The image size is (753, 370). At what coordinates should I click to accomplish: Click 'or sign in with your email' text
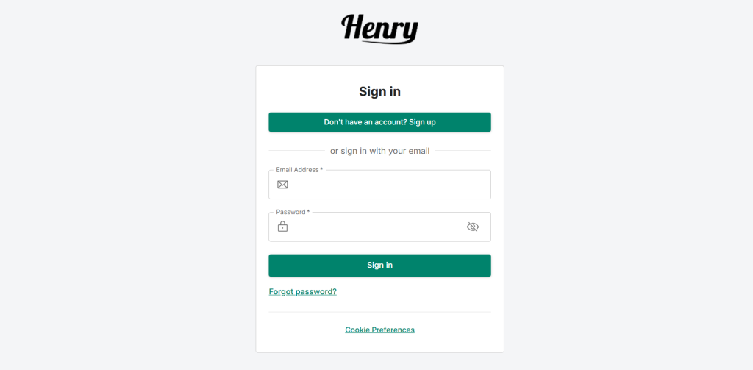[x=380, y=151]
